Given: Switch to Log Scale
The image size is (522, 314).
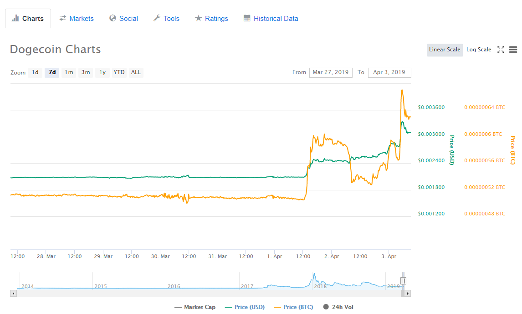Looking at the screenshot, I should tap(479, 50).
